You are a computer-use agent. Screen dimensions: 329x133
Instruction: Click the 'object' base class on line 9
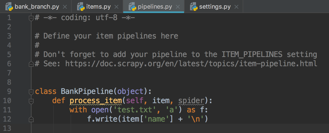[x=130, y=91]
